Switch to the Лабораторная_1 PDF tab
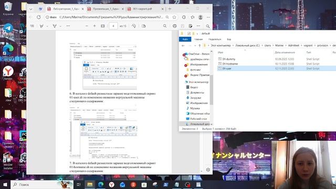Viewport: 336px width, 189px height. 66,9
